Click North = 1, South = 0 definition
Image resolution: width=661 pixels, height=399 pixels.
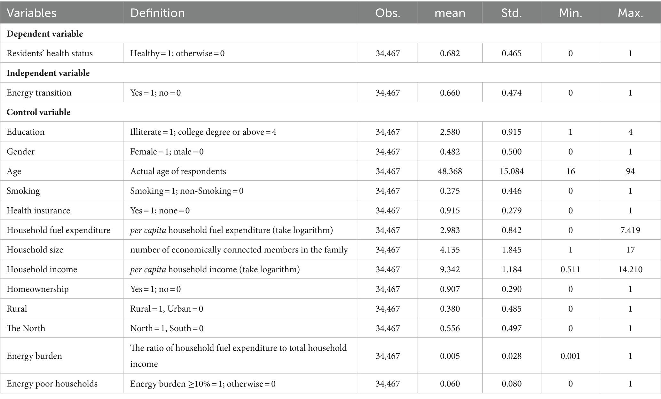coord(167,328)
